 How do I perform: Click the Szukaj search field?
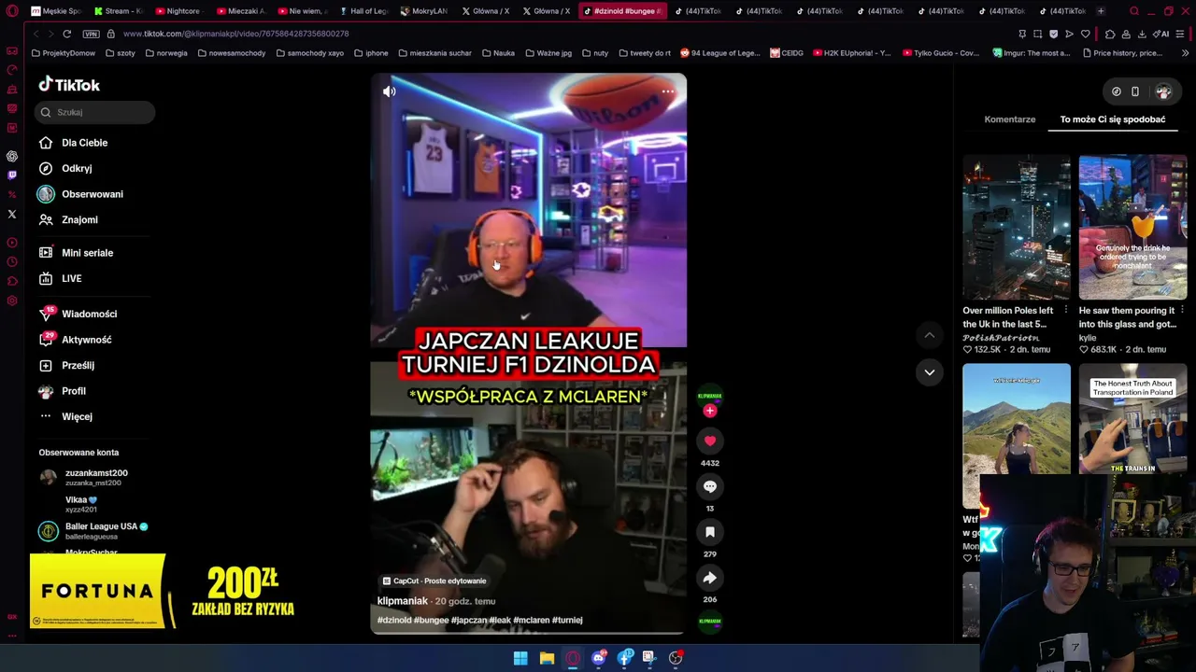96,112
